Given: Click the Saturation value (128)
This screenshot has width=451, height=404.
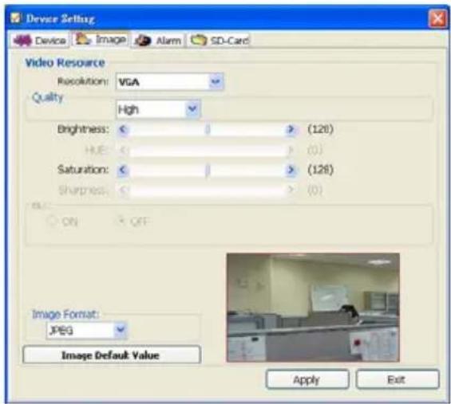Looking at the screenshot, I should pos(320,170).
